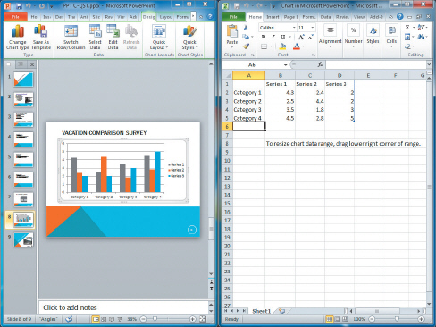The width and height of the screenshot is (436, 327).
Task: Switch to PowerPoint Normal view button
Action: [x=96, y=319]
